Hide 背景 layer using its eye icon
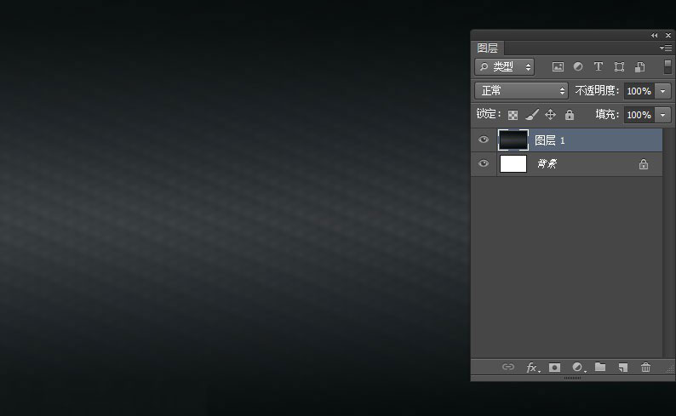Image resolution: width=676 pixels, height=416 pixels. pos(484,163)
